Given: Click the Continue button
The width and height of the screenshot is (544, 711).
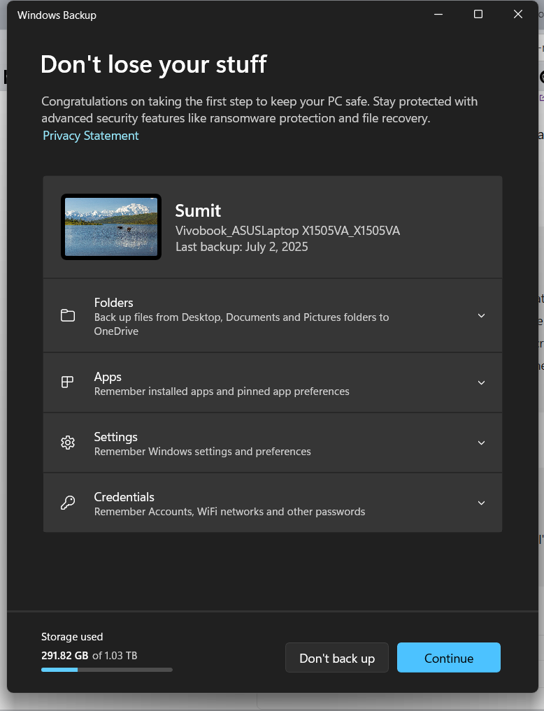Looking at the screenshot, I should [x=449, y=657].
